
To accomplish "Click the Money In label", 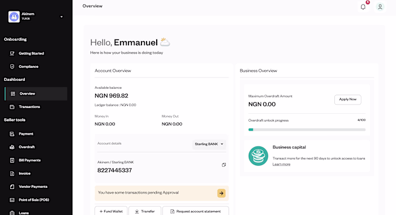I will pos(101,116).
